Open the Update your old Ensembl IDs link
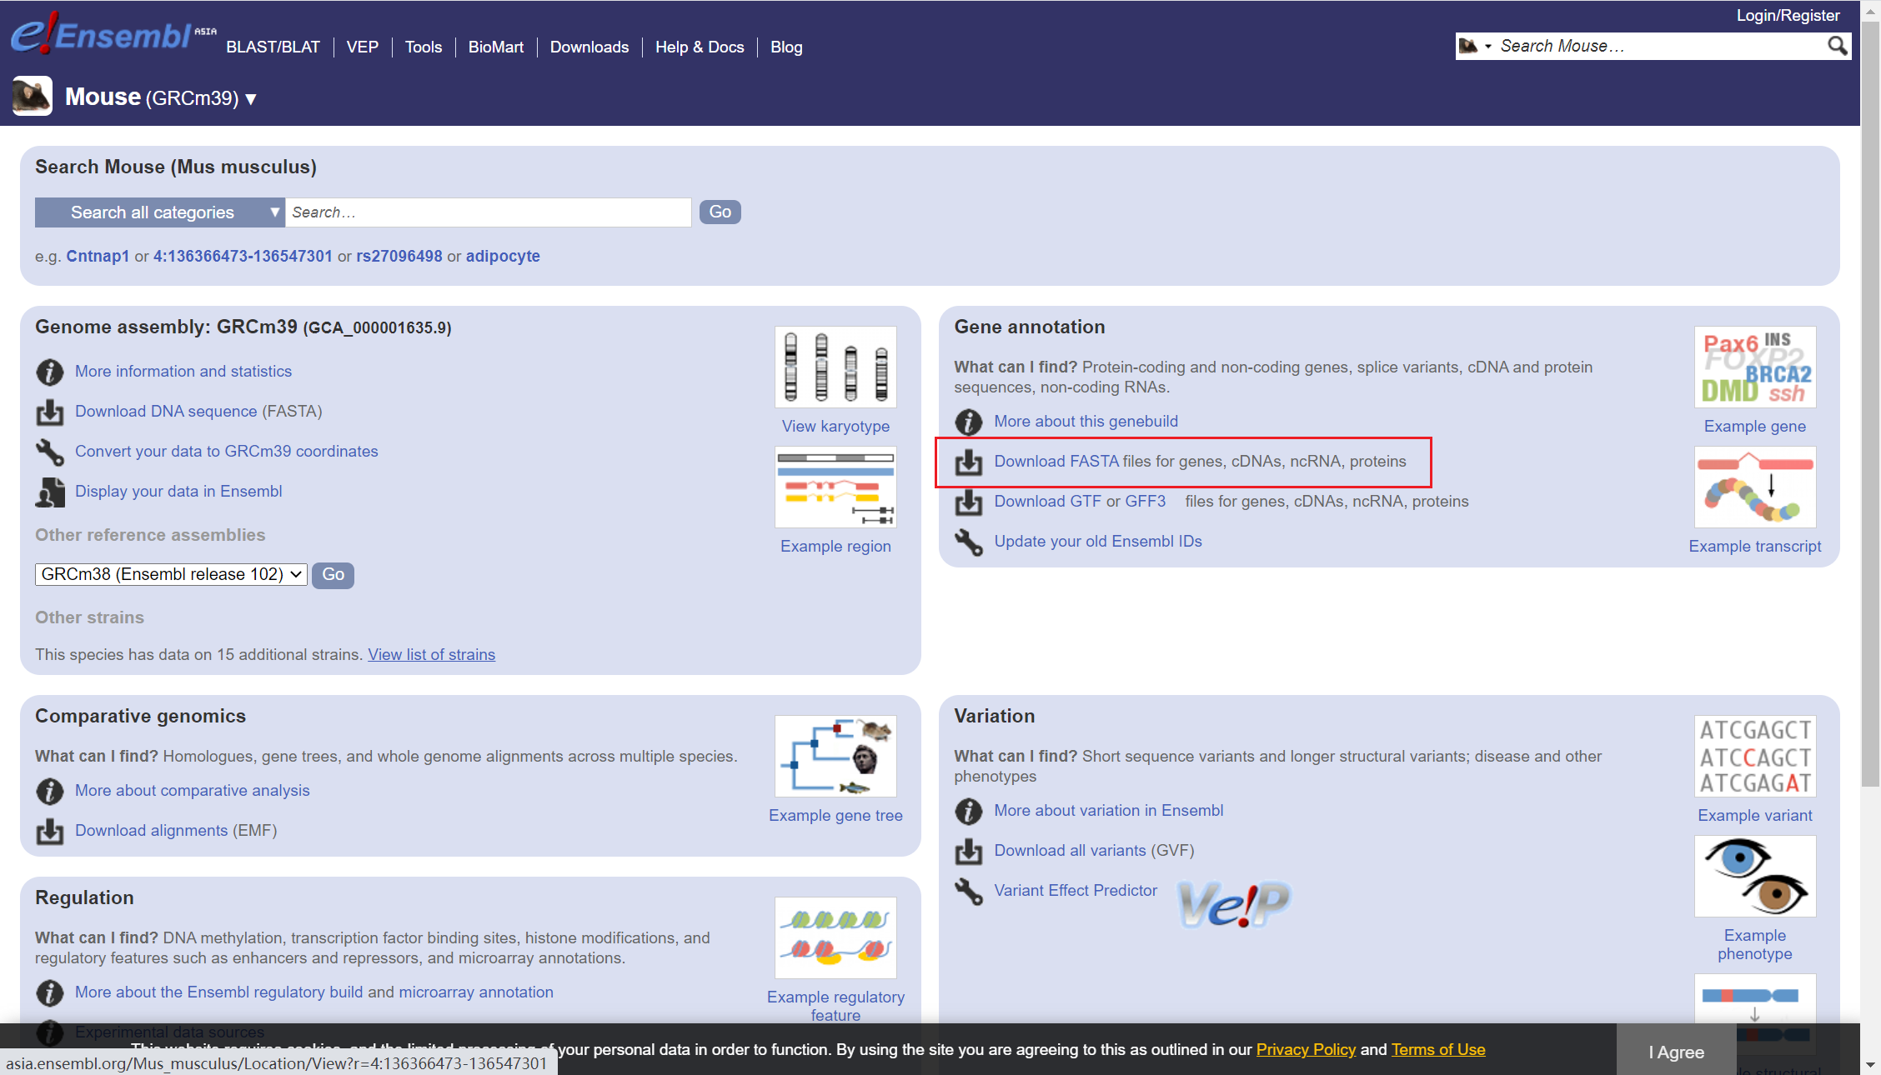The height and width of the screenshot is (1075, 1881). pos(1098,542)
